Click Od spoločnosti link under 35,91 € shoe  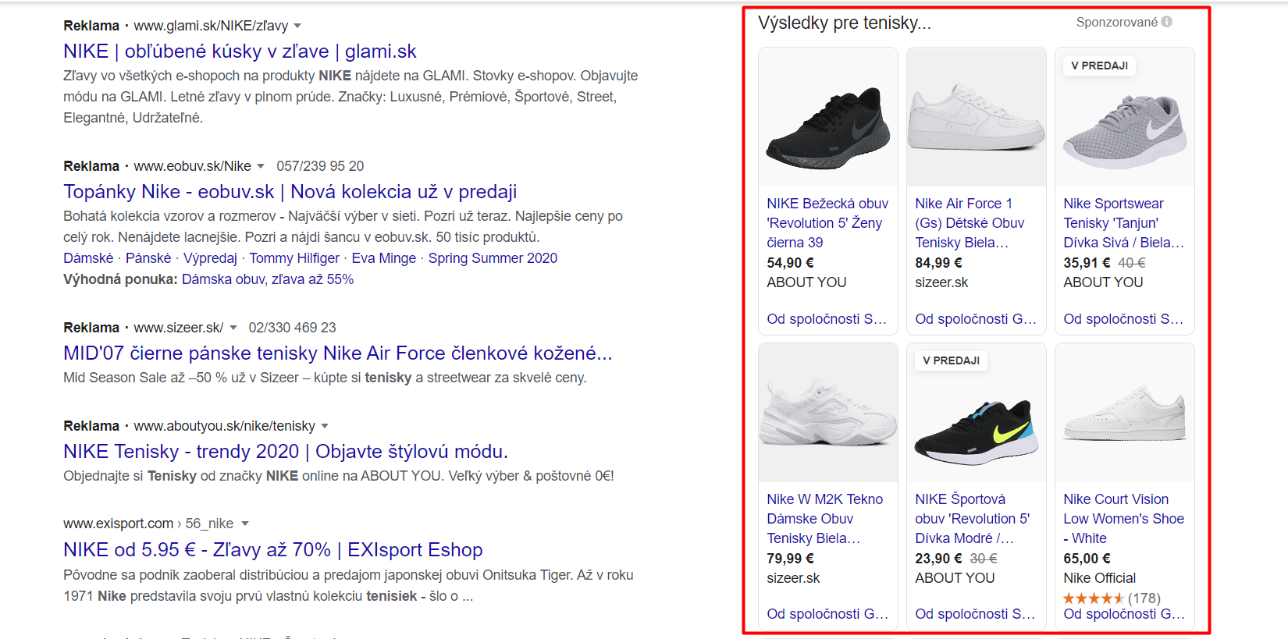click(x=1123, y=319)
